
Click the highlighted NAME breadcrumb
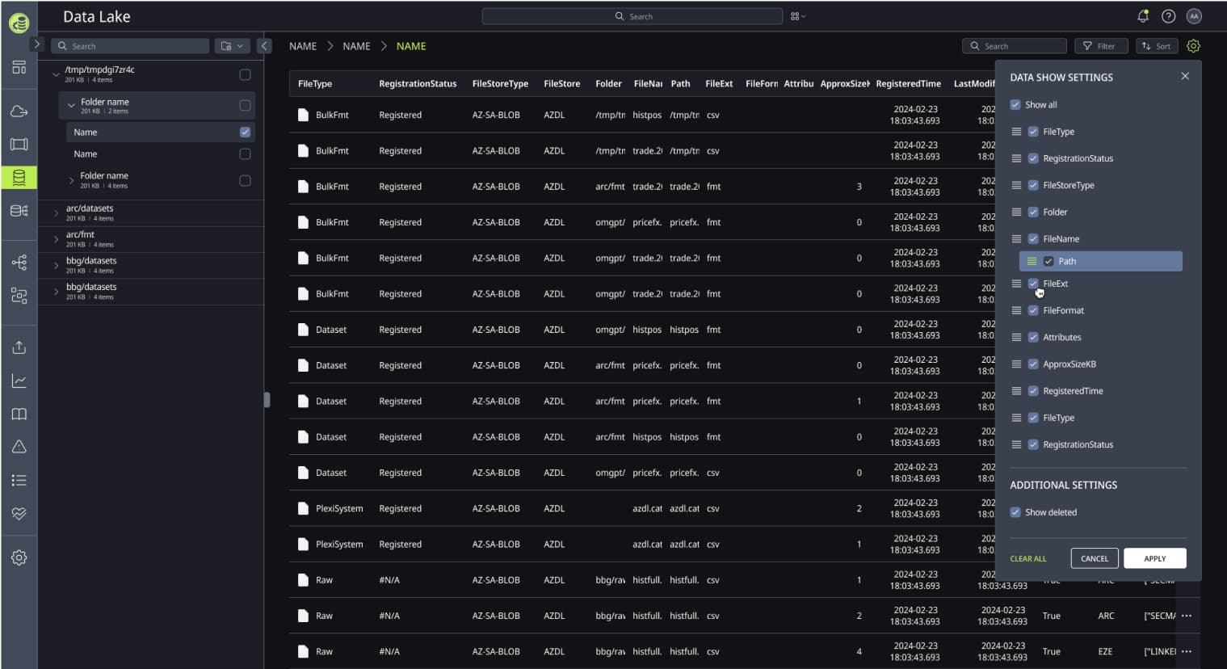pyautogui.click(x=411, y=46)
